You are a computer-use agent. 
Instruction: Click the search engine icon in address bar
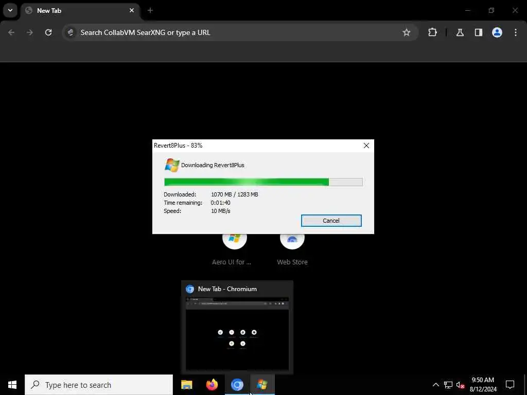pos(71,32)
